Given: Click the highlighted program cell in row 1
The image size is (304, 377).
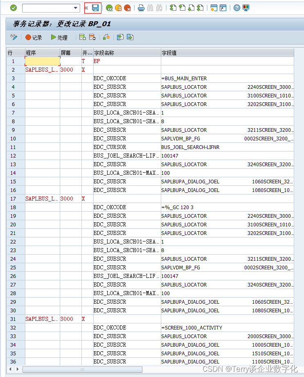Looking at the screenshot, I should tap(43, 61).
